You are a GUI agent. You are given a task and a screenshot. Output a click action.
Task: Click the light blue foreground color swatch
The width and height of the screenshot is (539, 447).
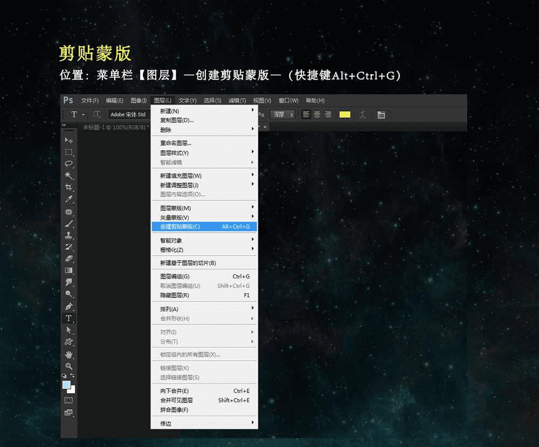(66, 385)
